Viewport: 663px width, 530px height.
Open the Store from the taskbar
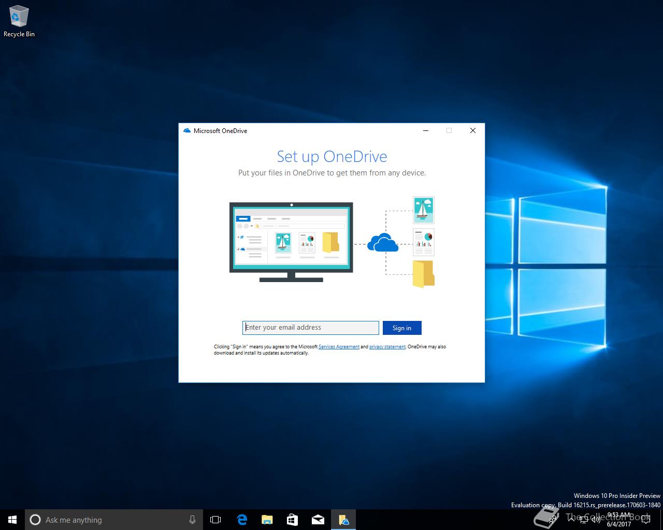tap(293, 520)
